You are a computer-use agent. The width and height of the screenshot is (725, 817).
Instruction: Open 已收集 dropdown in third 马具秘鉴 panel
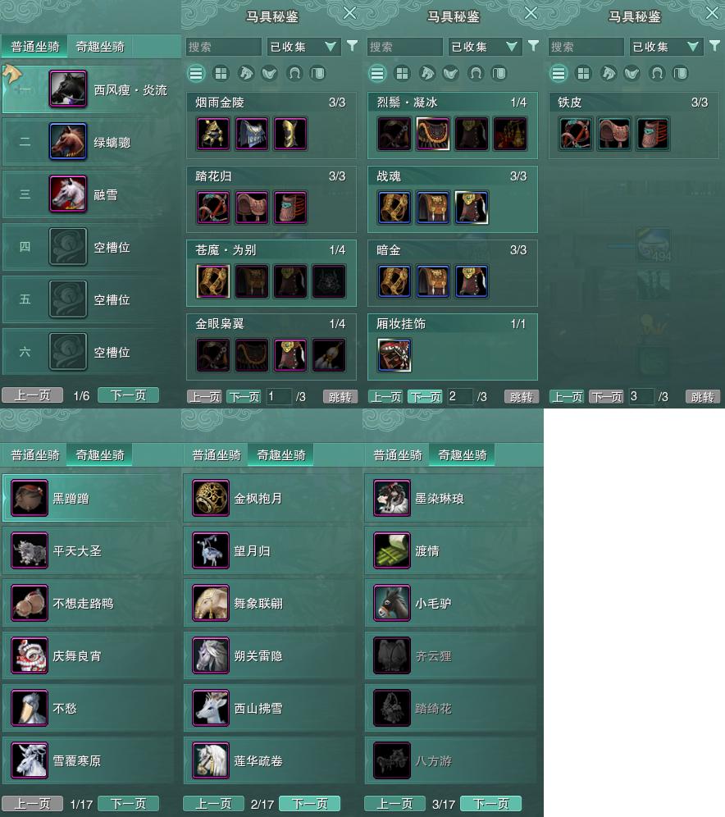(x=666, y=47)
